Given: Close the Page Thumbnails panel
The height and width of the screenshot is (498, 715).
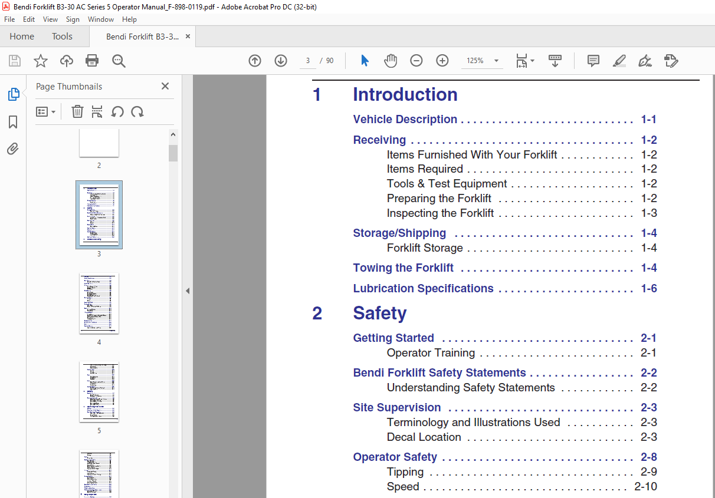Looking at the screenshot, I should (x=165, y=86).
